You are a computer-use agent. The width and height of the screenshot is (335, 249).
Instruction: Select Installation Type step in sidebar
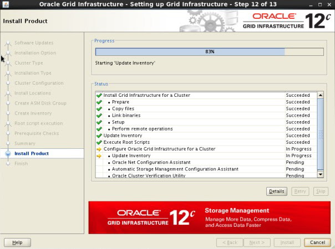pyautogui.click(x=33, y=73)
